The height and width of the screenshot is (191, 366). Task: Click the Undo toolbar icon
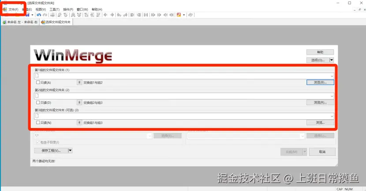pyautogui.click(x=39, y=15)
